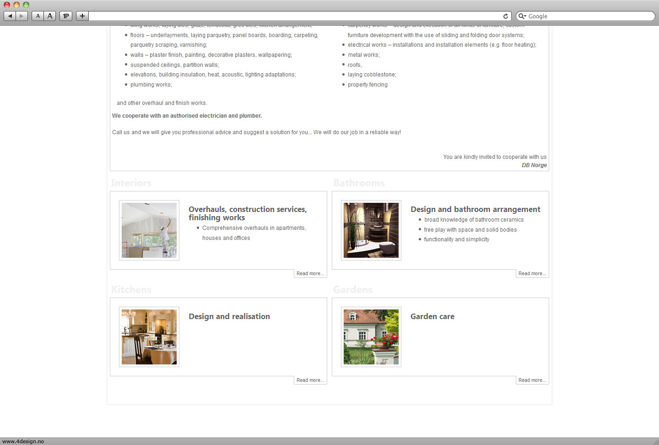Decrease text size with small A button
This screenshot has height=445, width=659.
[x=38, y=16]
